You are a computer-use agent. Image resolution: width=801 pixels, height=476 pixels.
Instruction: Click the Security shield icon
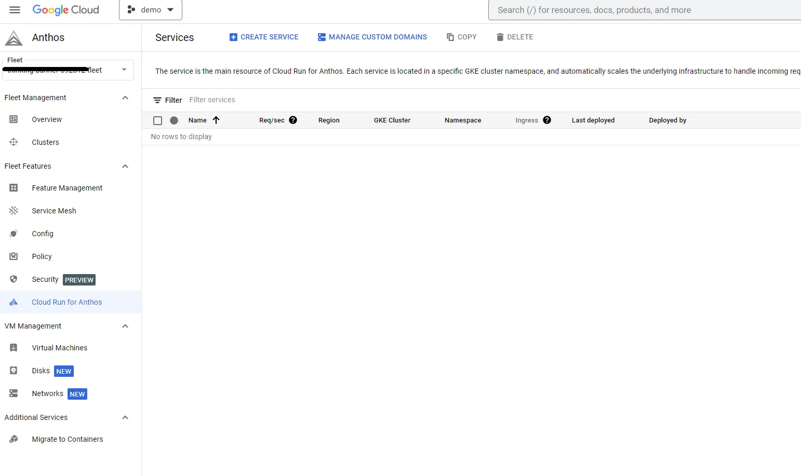pyautogui.click(x=14, y=279)
